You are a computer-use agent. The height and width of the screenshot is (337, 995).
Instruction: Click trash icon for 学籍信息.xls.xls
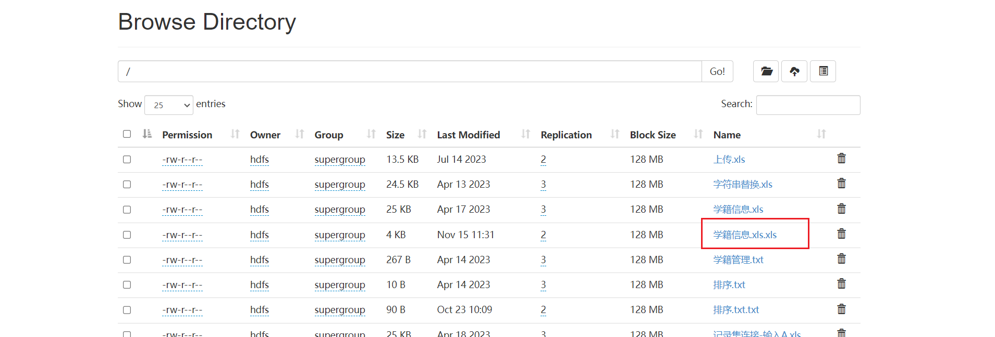click(841, 234)
